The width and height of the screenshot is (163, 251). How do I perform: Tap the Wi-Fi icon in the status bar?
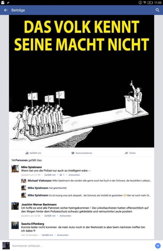(x=145, y=3)
